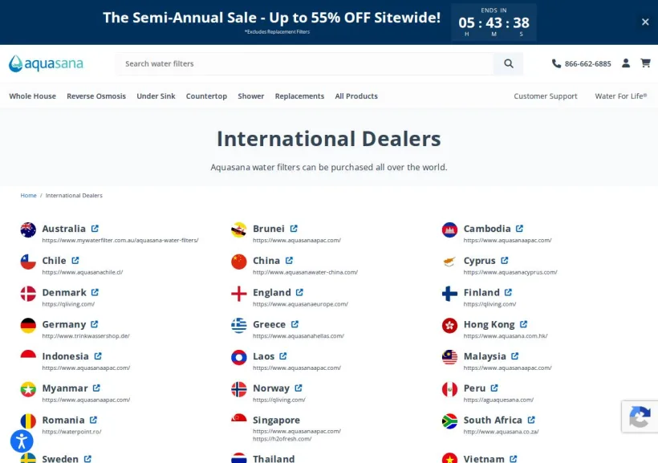658x463 pixels.
Task: Click the Home breadcrumb link
Action: click(29, 195)
